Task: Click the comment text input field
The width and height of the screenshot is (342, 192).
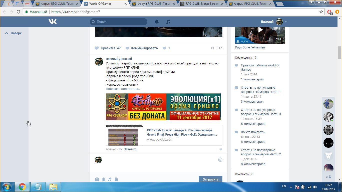Action: 160,160
